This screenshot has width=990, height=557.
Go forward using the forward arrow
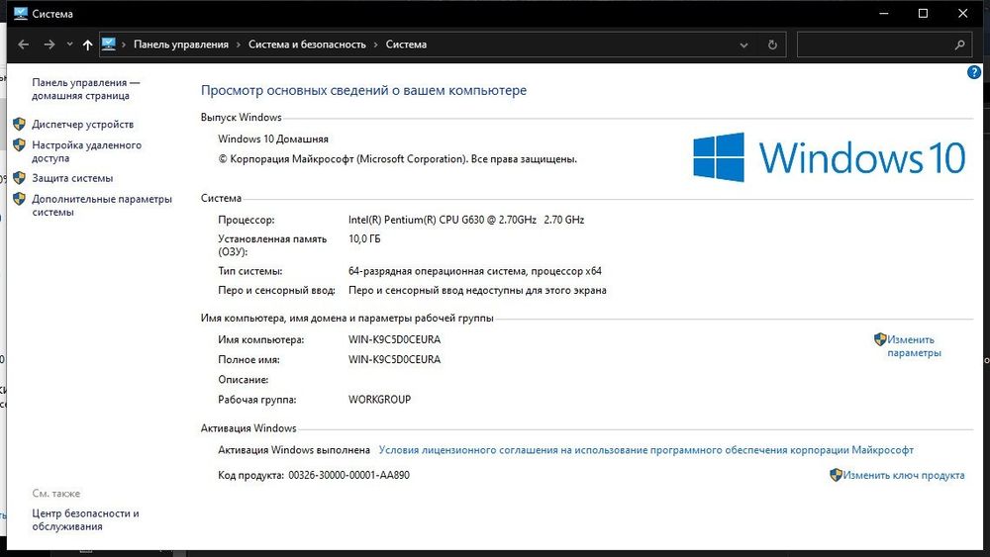tap(49, 45)
